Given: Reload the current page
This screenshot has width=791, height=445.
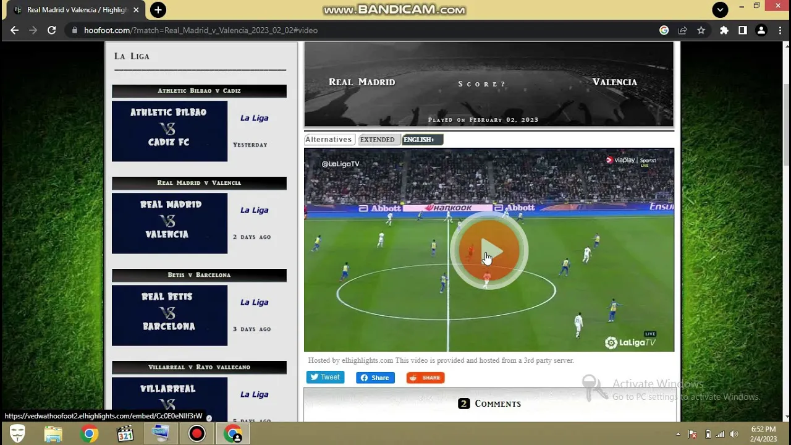Looking at the screenshot, I should coord(52,30).
